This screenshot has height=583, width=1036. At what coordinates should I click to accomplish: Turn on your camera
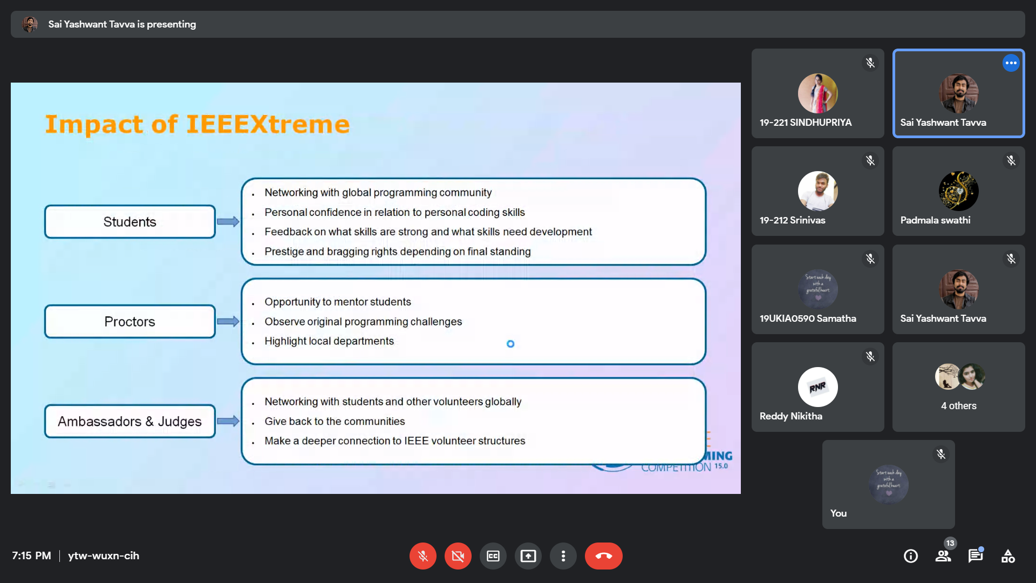tap(458, 555)
